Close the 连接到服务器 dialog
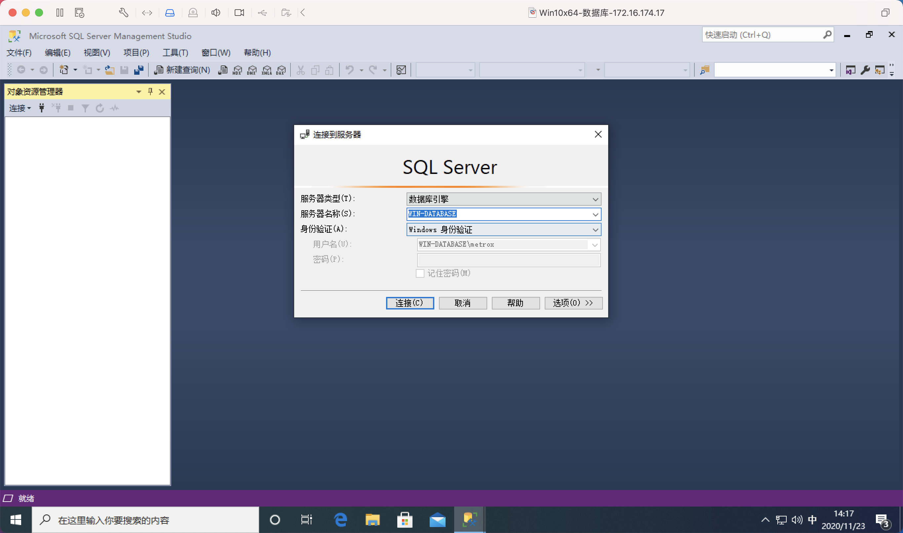The width and height of the screenshot is (903, 533). [598, 134]
